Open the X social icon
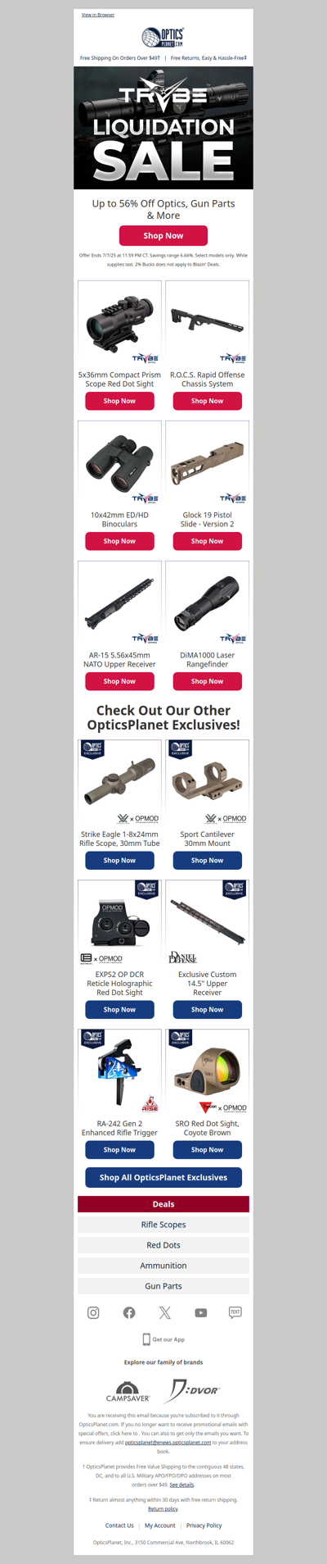This screenshot has height=1564, width=327. tap(165, 1312)
